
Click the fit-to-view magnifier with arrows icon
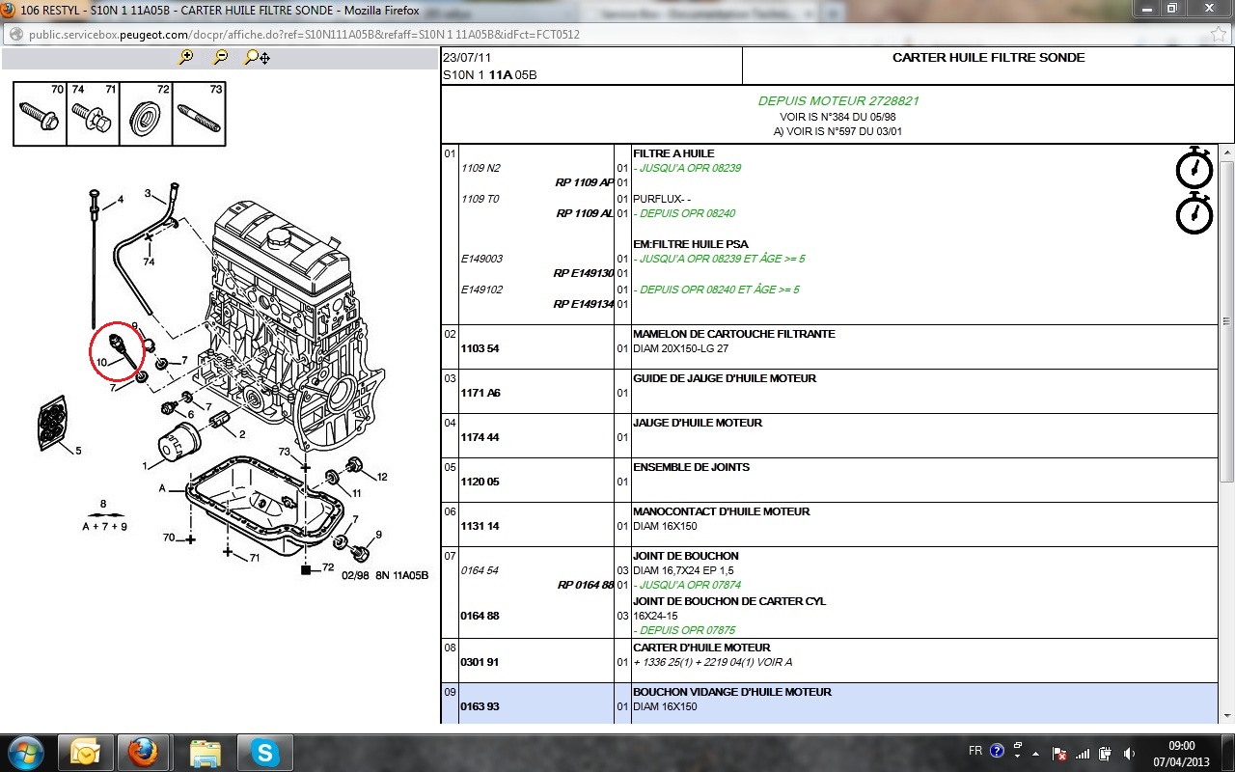257,58
